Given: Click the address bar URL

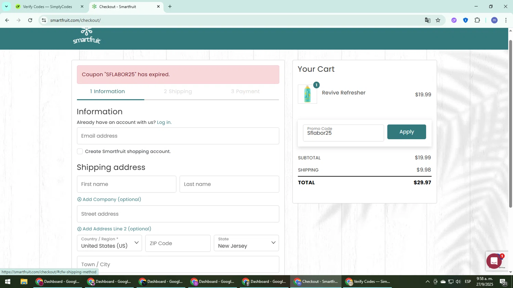Looking at the screenshot, I should pyautogui.click(x=76, y=20).
